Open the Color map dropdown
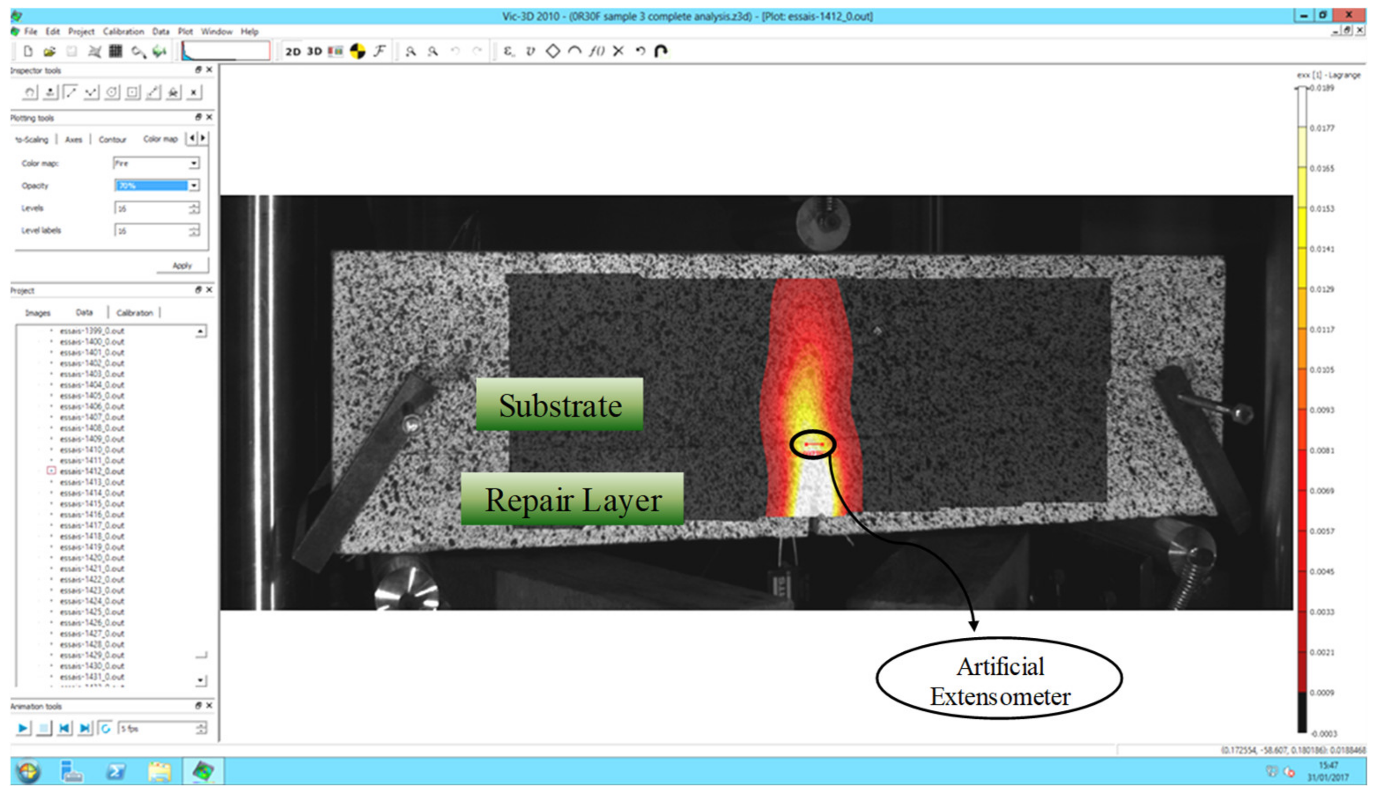 (x=194, y=164)
